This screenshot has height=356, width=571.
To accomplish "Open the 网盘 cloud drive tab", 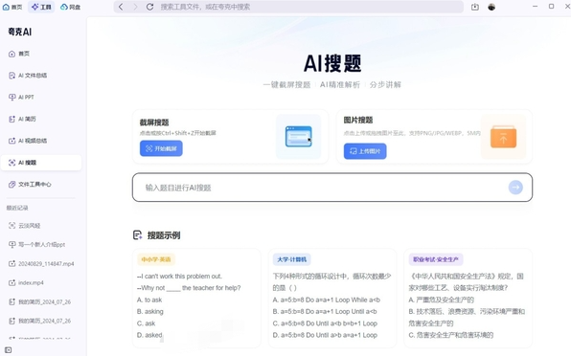I will point(70,7).
